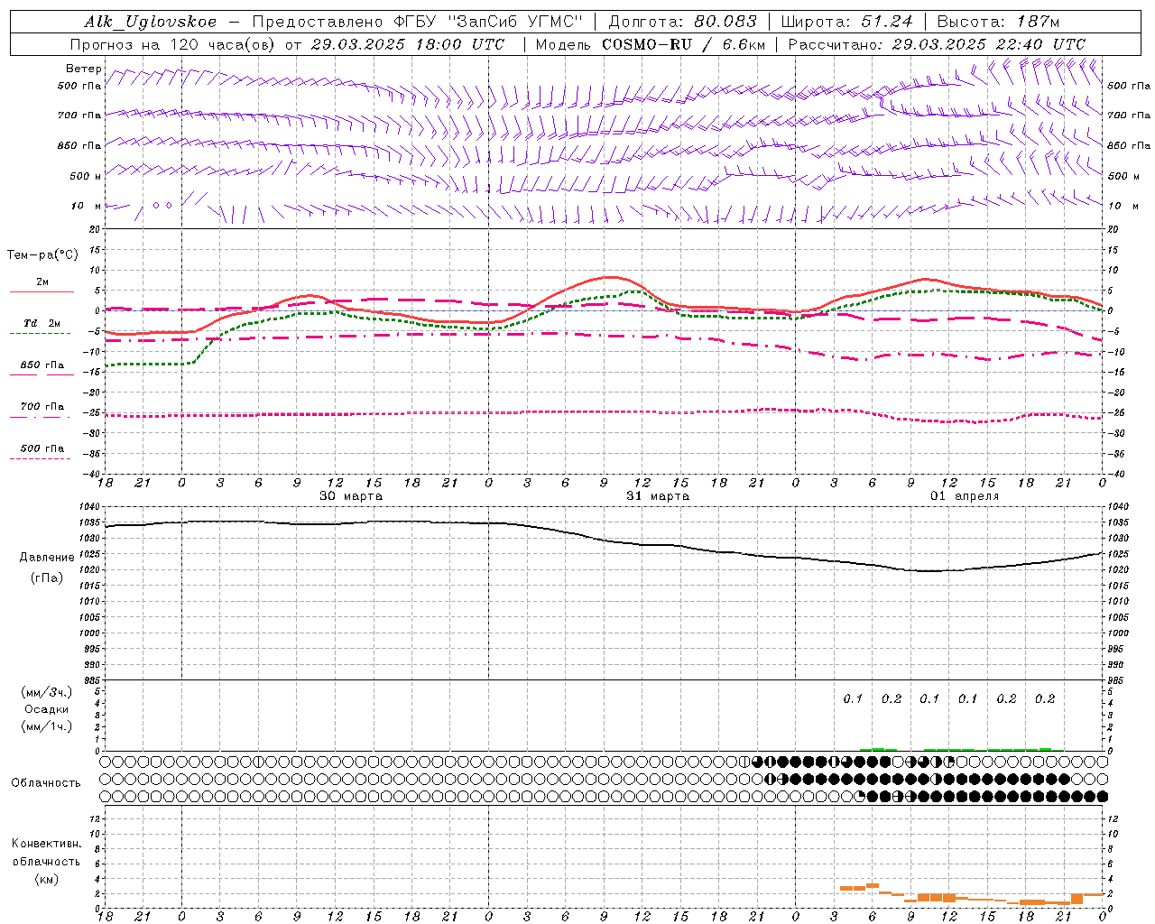Click the Конвективн. convective cloud label
The width and height of the screenshot is (1155, 924).
tap(46, 844)
